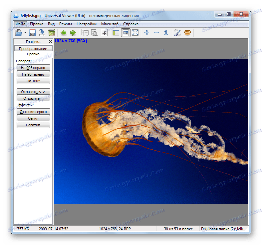Close the Universal Viewer window
Image resolution: width=262 pixels, height=245 pixels.
click(241, 14)
